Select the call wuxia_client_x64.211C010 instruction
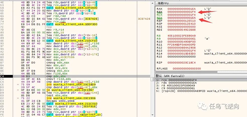247x117 pixels. pyautogui.click(x=72, y=104)
